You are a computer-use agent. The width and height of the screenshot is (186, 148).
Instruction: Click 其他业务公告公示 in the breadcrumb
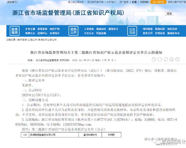point(47,40)
